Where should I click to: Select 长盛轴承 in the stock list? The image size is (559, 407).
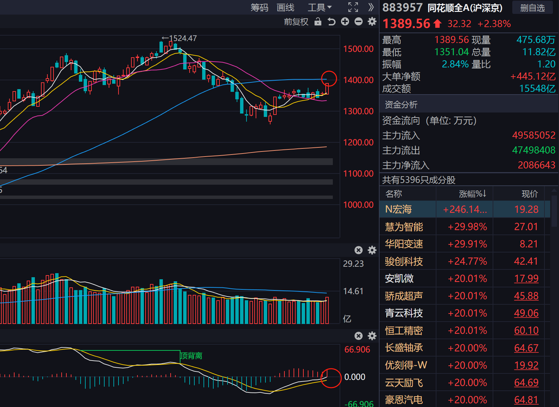404,348
